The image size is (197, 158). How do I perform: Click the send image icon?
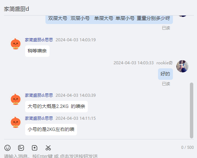[21, 148]
